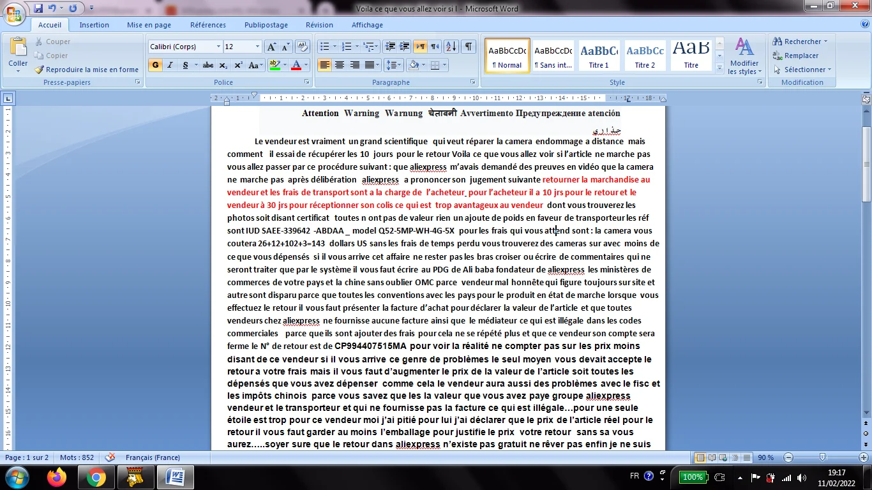Toggle show paragraph marks
872x490 pixels.
(469, 47)
